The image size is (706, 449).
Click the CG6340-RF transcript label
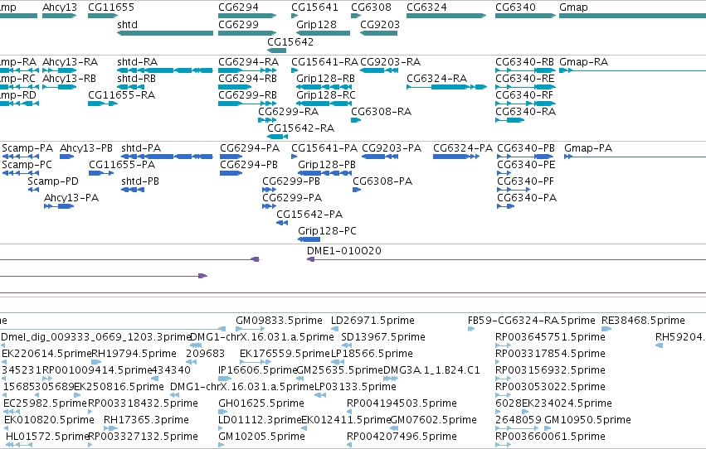[524, 94]
